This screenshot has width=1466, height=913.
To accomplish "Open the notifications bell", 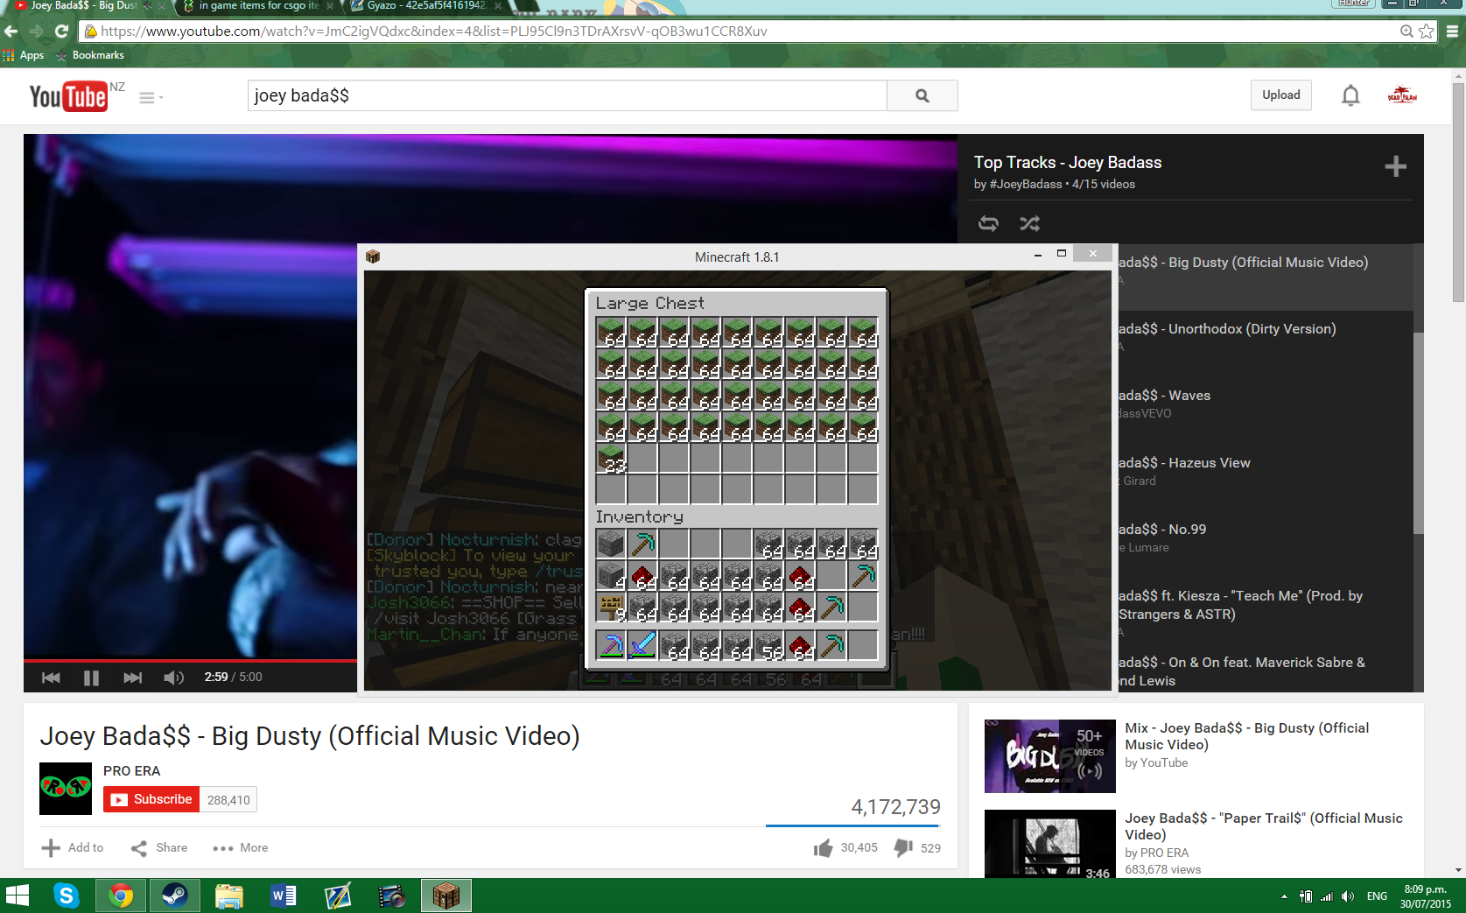I will pos(1350,95).
